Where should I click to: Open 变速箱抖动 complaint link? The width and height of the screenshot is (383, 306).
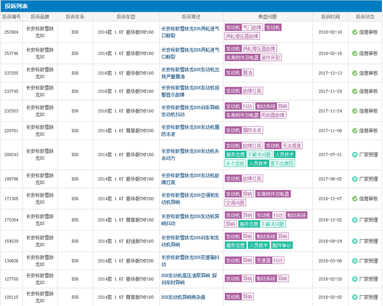pos(190,260)
